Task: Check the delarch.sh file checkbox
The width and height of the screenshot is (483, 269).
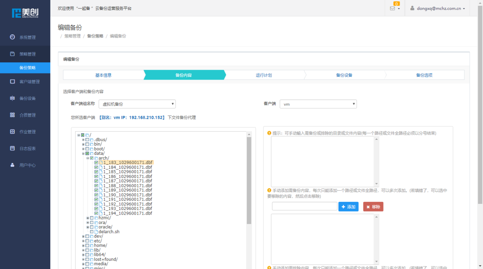Action: (92, 232)
